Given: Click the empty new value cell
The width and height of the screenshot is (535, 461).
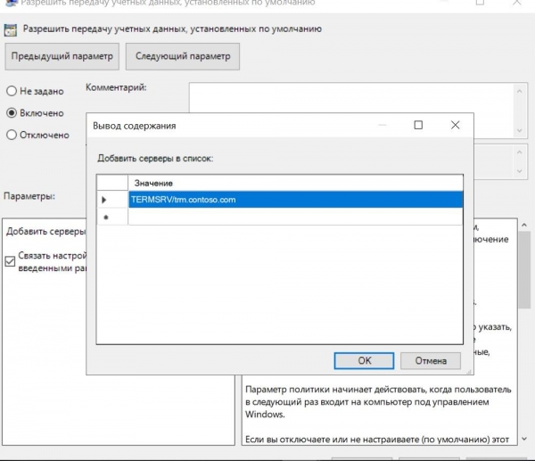Looking at the screenshot, I should point(294,217).
